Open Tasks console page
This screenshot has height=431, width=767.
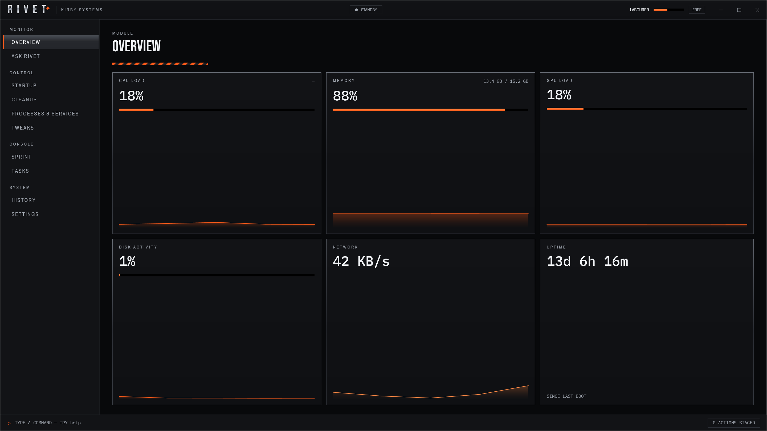coord(51,171)
